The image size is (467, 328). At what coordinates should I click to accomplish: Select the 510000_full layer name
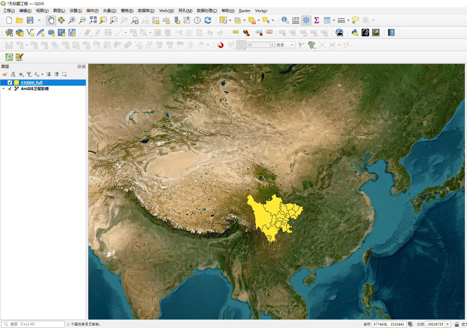(x=32, y=82)
